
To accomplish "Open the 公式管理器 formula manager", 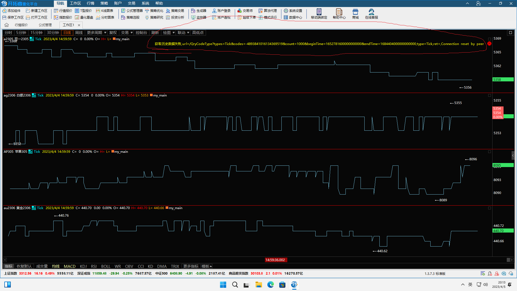I will [x=132, y=11].
